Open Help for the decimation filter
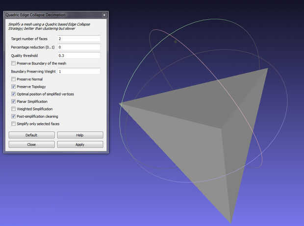 click(x=80, y=135)
